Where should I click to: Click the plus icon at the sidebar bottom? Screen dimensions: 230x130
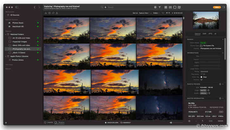pyautogui.click(x=6, y=123)
